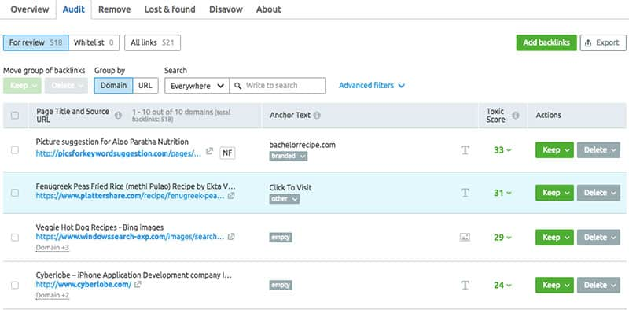Open external link icon for picsforkeywordsuggestion.com
629x310 pixels.
209,152
